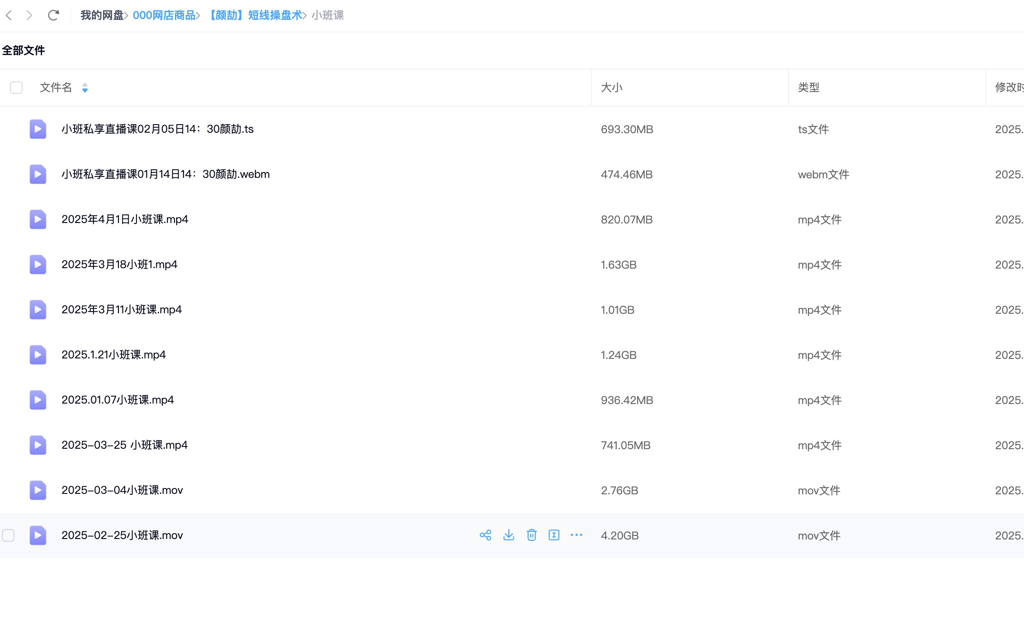The width and height of the screenshot is (1024, 632).
Task: Download the 2025-02-25小班课.mov file
Action: (x=509, y=535)
